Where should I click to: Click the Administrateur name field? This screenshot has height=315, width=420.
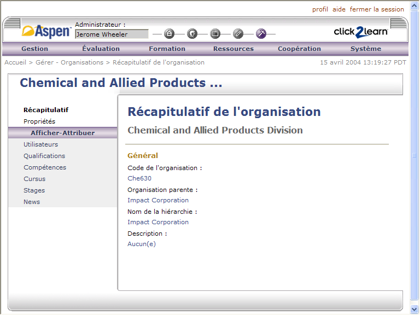112,34
